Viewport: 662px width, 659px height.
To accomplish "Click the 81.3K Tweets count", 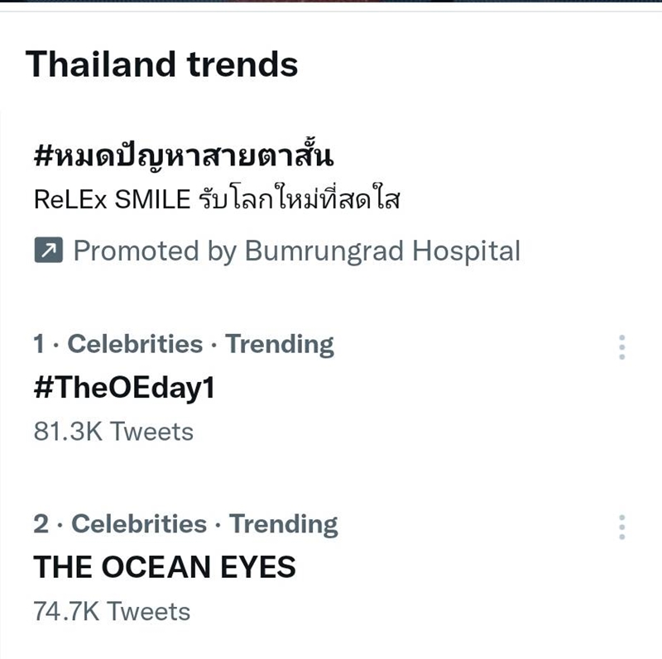I will (113, 431).
